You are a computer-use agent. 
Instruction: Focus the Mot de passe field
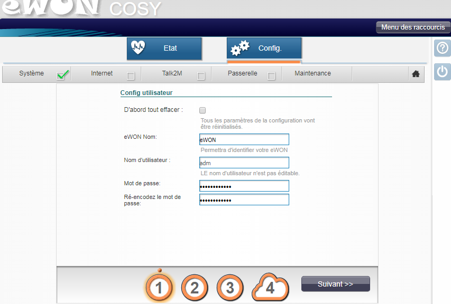[x=244, y=186]
